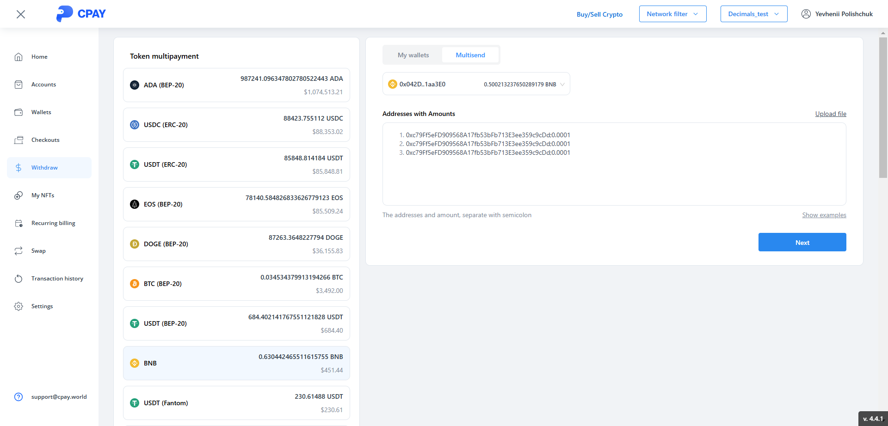
Task: Open Transaction history clock icon
Action: click(x=18, y=279)
